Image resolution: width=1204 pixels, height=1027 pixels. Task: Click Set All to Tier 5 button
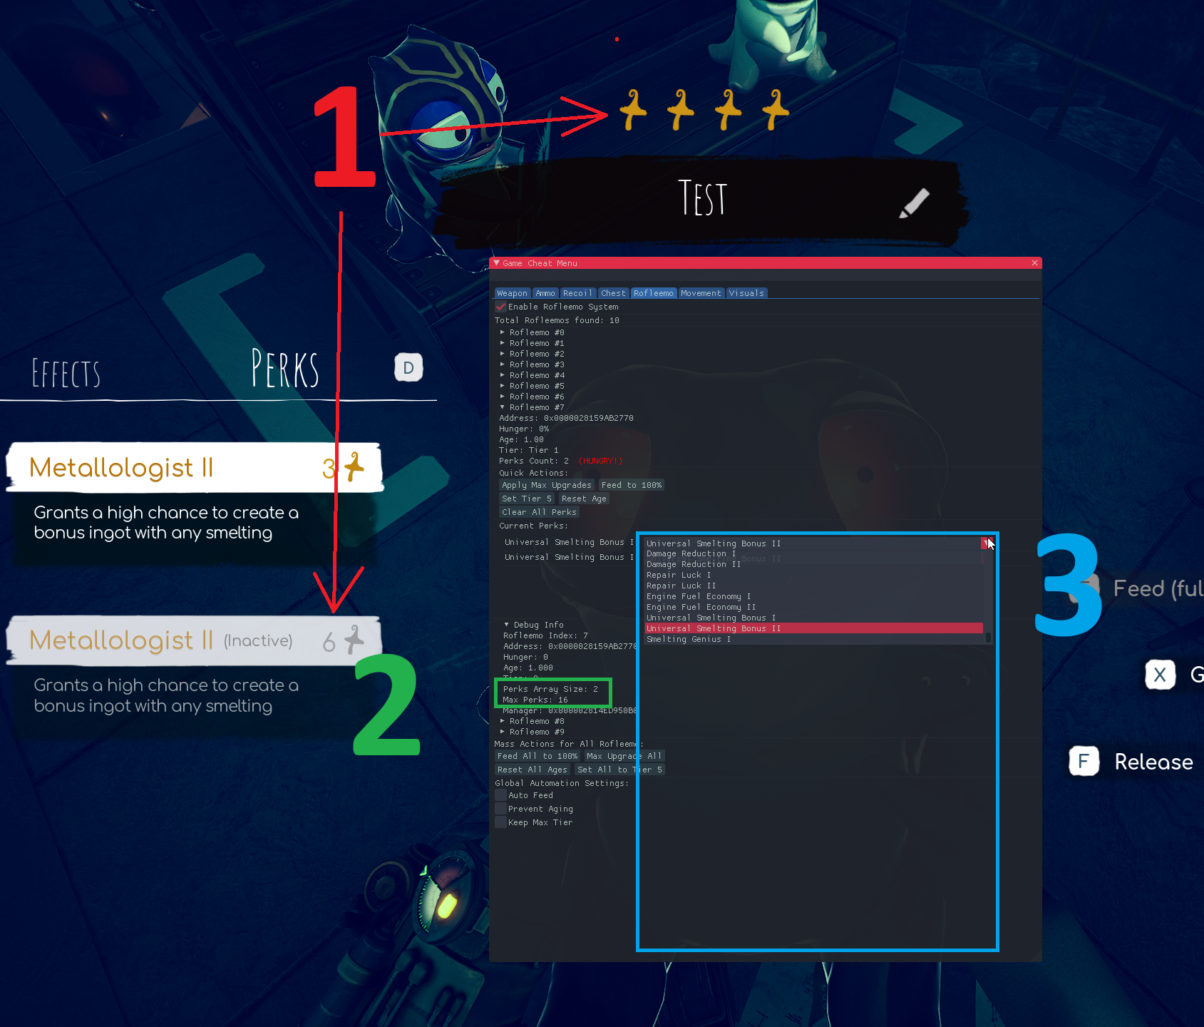click(619, 770)
